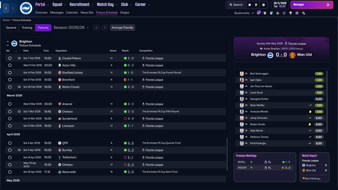
Task: Switch to the Overview tab
Action: point(41,12)
